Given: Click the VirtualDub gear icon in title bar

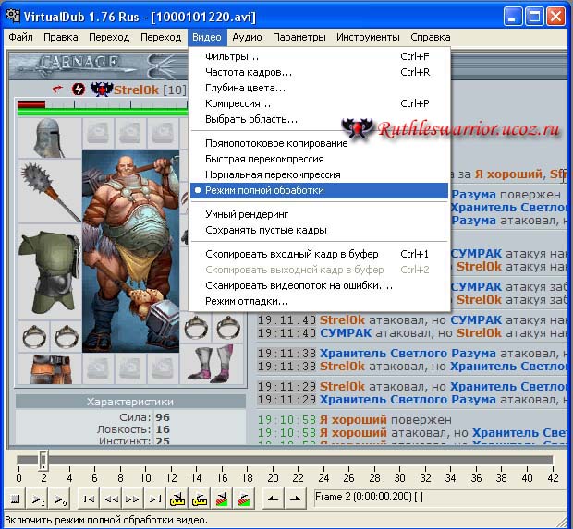Looking at the screenshot, I should tap(13, 16).
